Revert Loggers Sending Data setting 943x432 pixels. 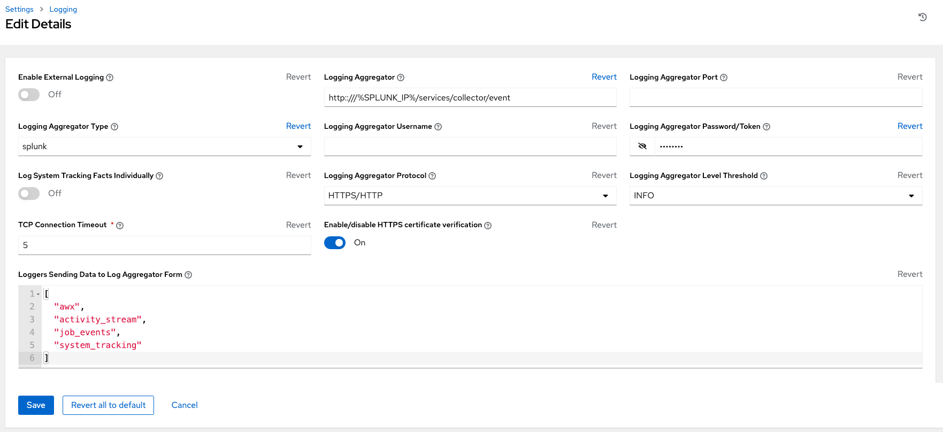coord(910,274)
